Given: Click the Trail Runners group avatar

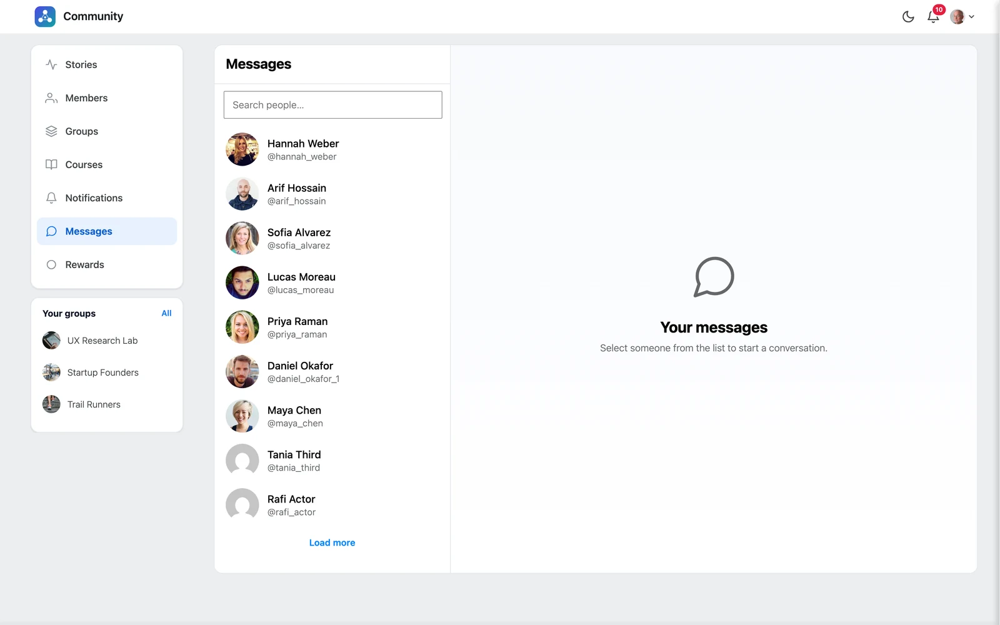Looking at the screenshot, I should click(x=51, y=404).
